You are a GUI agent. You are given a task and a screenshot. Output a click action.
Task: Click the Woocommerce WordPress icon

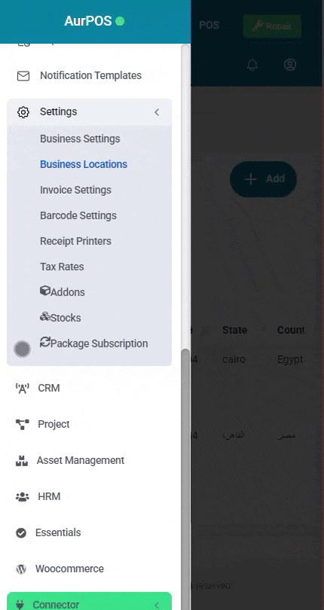click(21, 569)
